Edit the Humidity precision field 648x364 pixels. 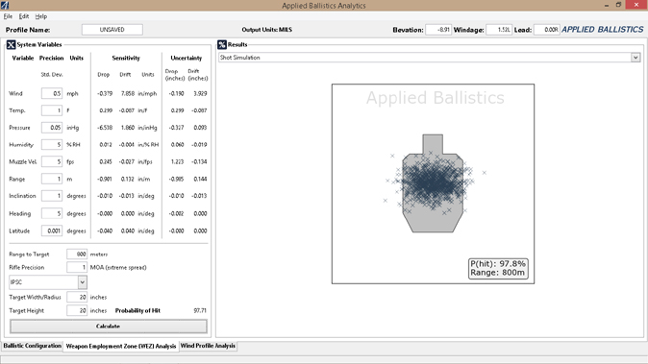pyautogui.click(x=52, y=145)
